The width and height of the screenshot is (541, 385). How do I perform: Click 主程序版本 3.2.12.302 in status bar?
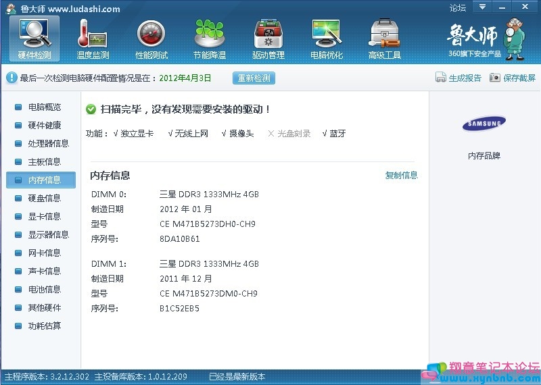(47, 377)
